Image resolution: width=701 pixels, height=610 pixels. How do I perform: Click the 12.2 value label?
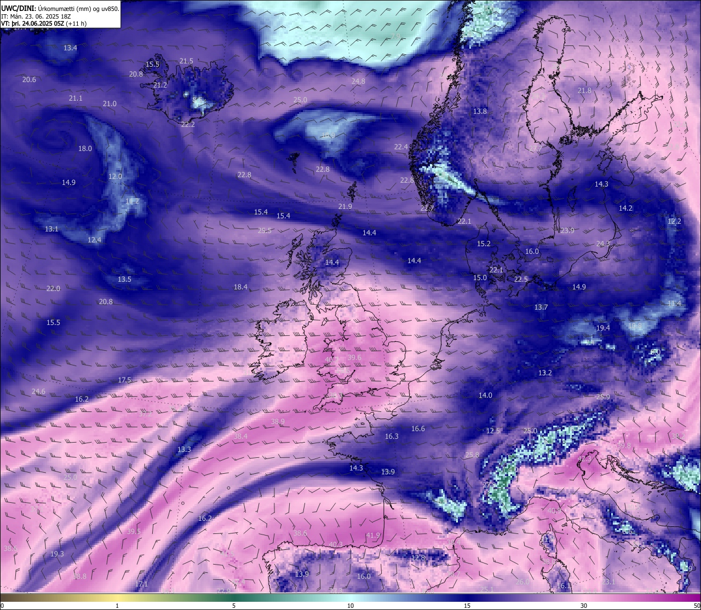click(674, 222)
